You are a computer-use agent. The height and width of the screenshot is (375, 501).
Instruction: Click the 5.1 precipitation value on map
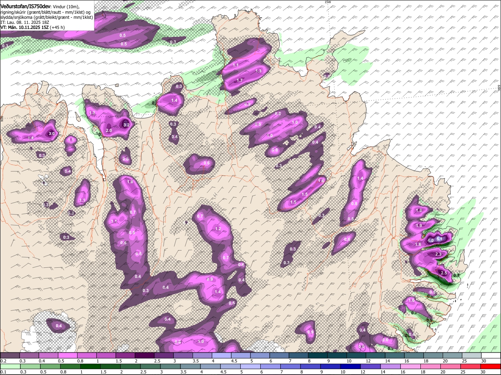(x=439, y=239)
